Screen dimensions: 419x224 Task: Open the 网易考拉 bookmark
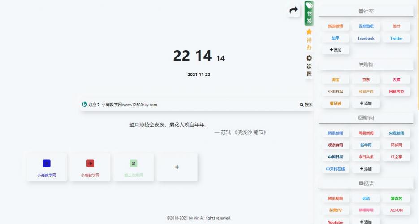[x=396, y=92]
